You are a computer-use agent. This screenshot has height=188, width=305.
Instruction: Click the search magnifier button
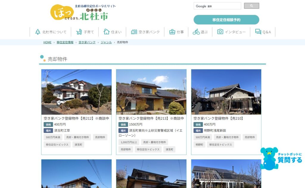251,6
